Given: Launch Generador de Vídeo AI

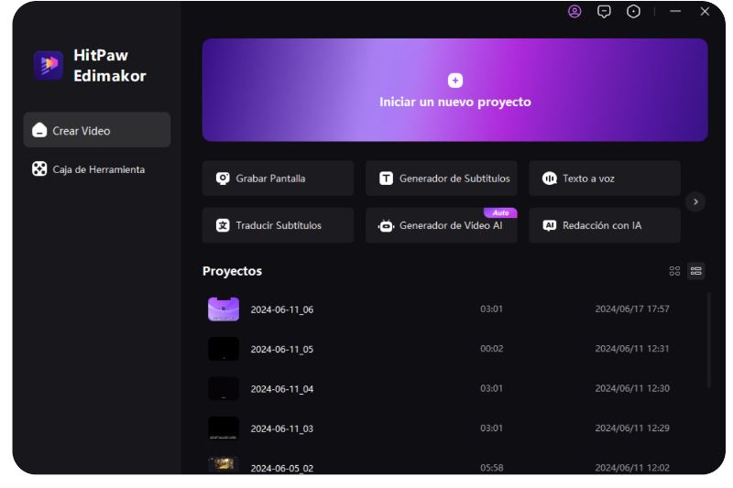Looking at the screenshot, I should point(442,225).
